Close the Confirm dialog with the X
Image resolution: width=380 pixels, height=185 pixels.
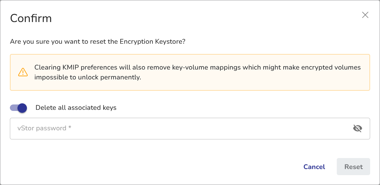(x=365, y=15)
